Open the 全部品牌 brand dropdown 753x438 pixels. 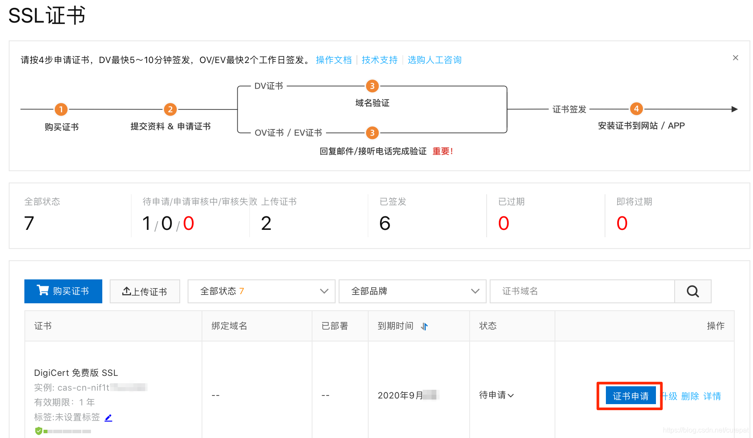(413, 291)
